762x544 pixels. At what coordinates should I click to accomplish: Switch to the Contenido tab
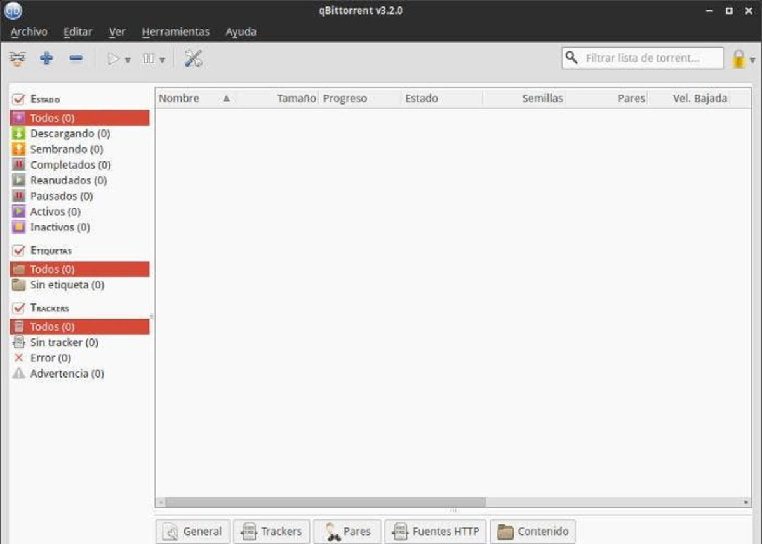click(x=533, y=531)
